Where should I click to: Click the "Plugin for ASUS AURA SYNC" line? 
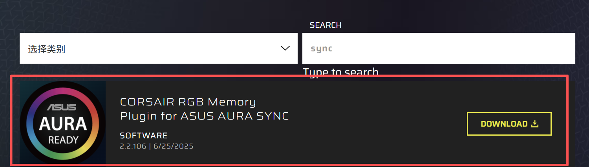[204, 116]
